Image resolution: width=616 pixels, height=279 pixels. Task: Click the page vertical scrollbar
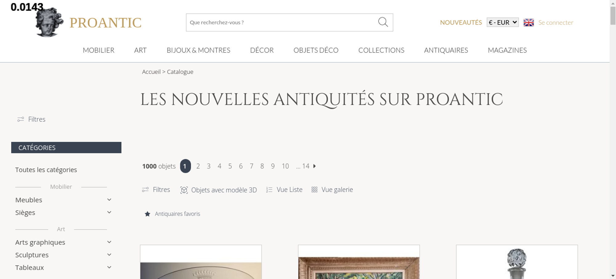click(x=613, y=139)
